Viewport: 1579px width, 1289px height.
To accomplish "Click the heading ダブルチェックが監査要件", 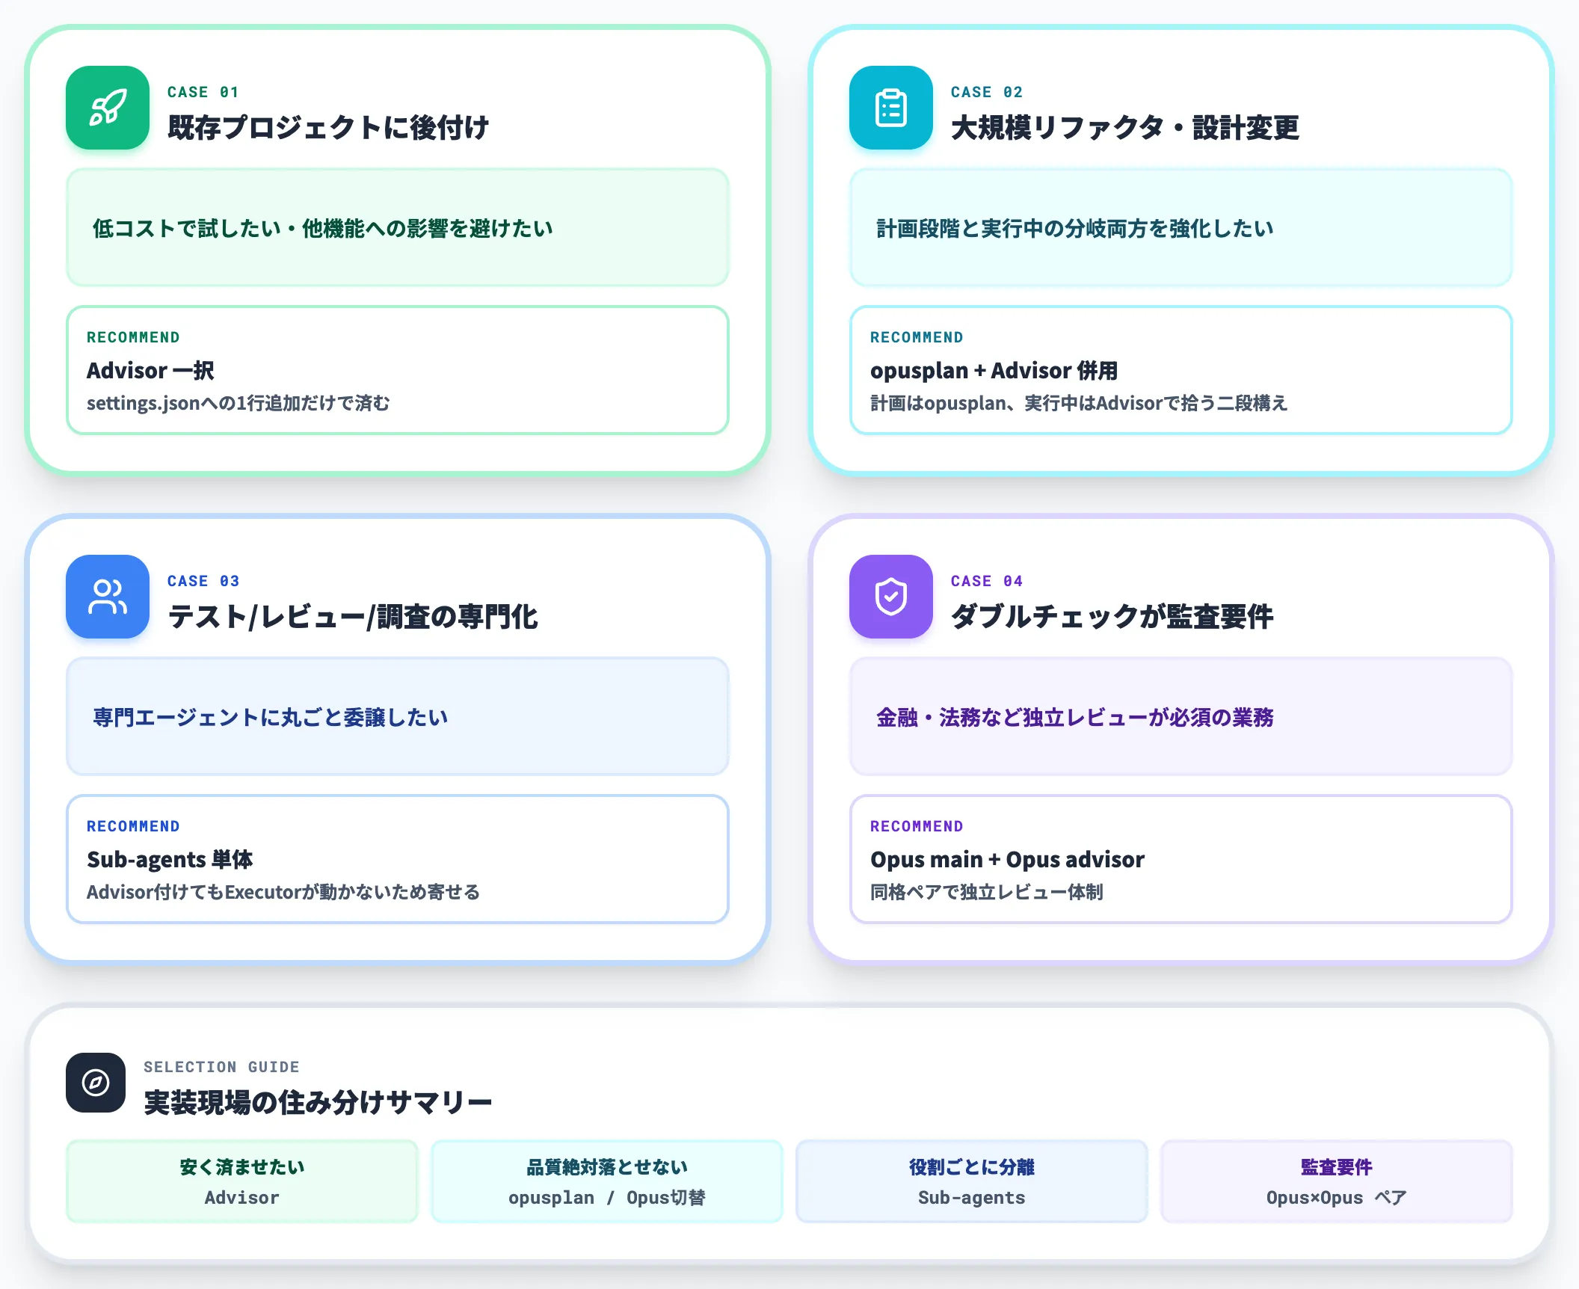I will [x=1112, y=617].
